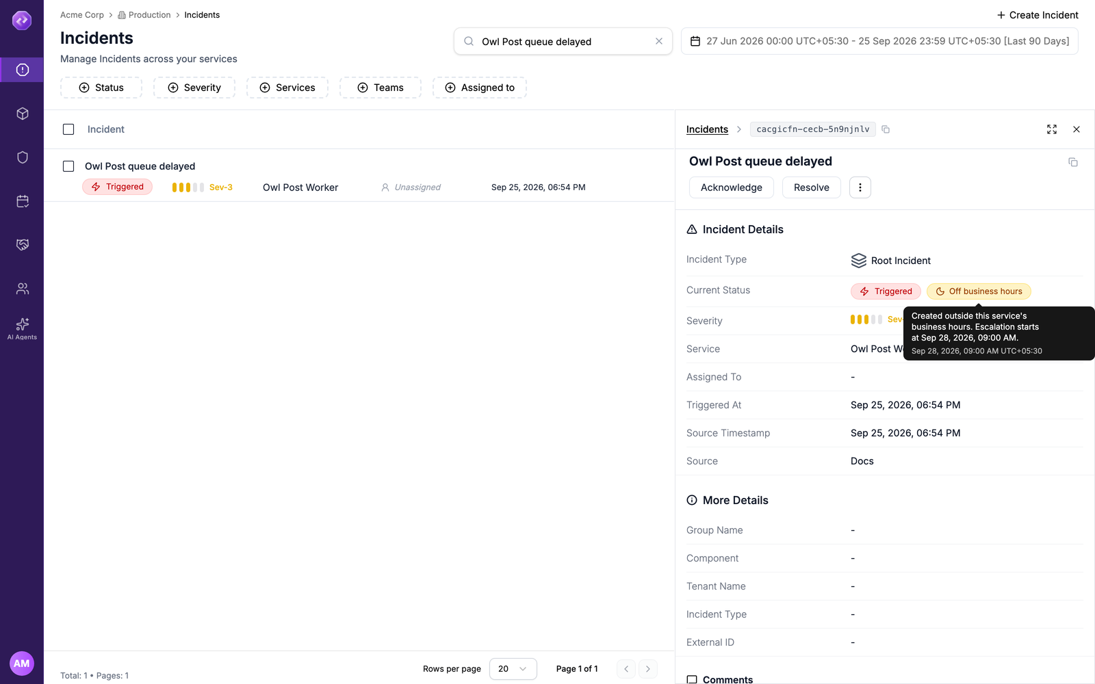The height and width of the screenshot is (684, 1095).
Task: Close the incident details panel
Action: tap(1077, 129)
